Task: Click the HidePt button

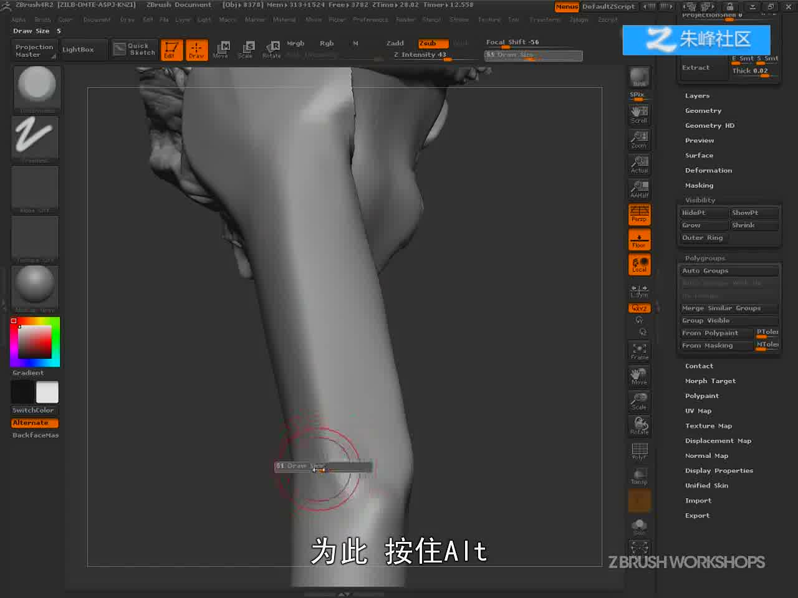Action: pos(703,213)
